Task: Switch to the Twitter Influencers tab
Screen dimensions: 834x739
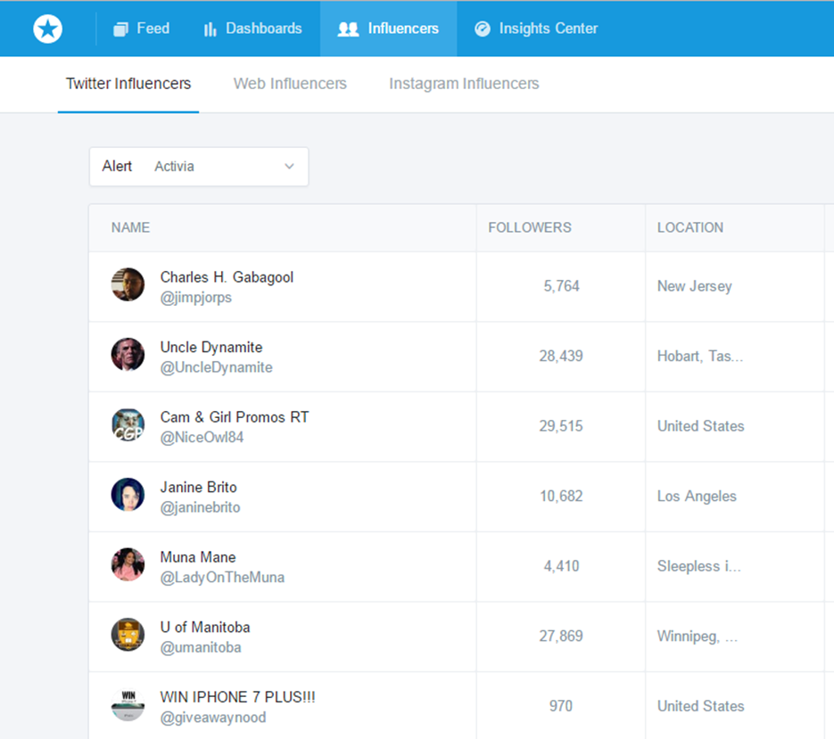Action: [128, 84]
